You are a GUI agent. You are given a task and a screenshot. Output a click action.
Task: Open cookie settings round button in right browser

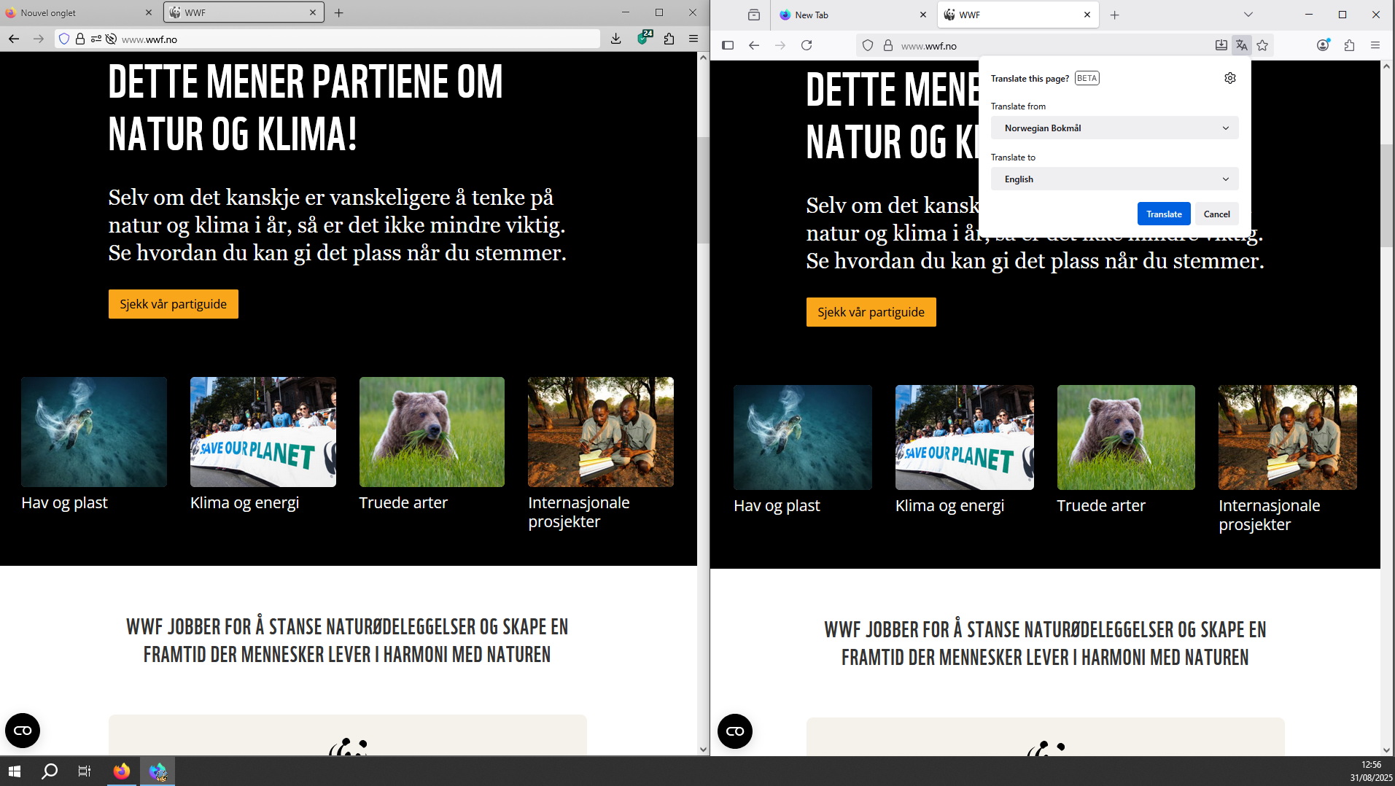[735, 731]
